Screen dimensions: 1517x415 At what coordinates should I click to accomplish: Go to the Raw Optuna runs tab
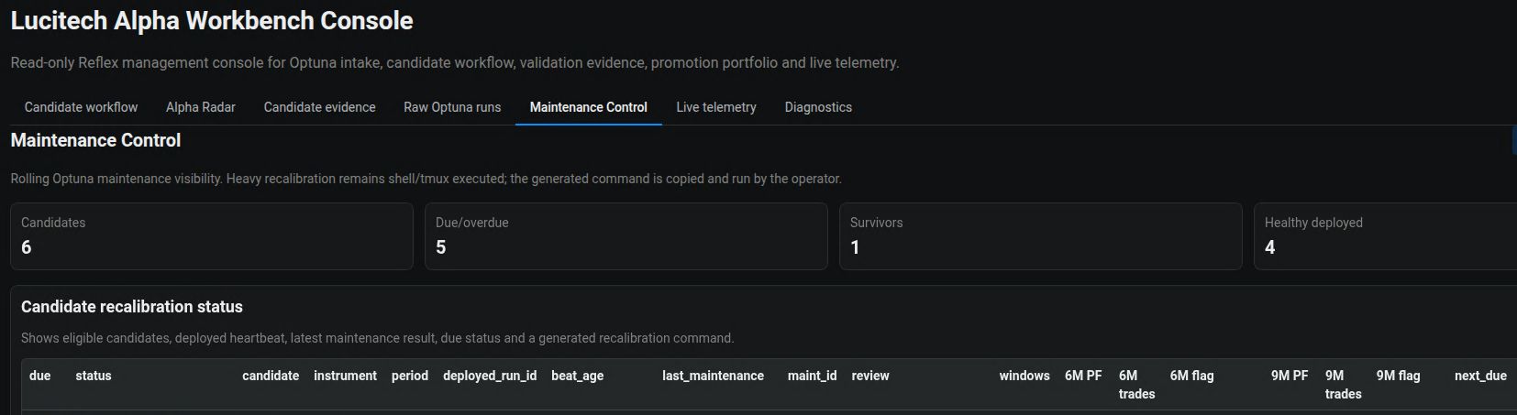pyautogui.click(x=452, y=107)
